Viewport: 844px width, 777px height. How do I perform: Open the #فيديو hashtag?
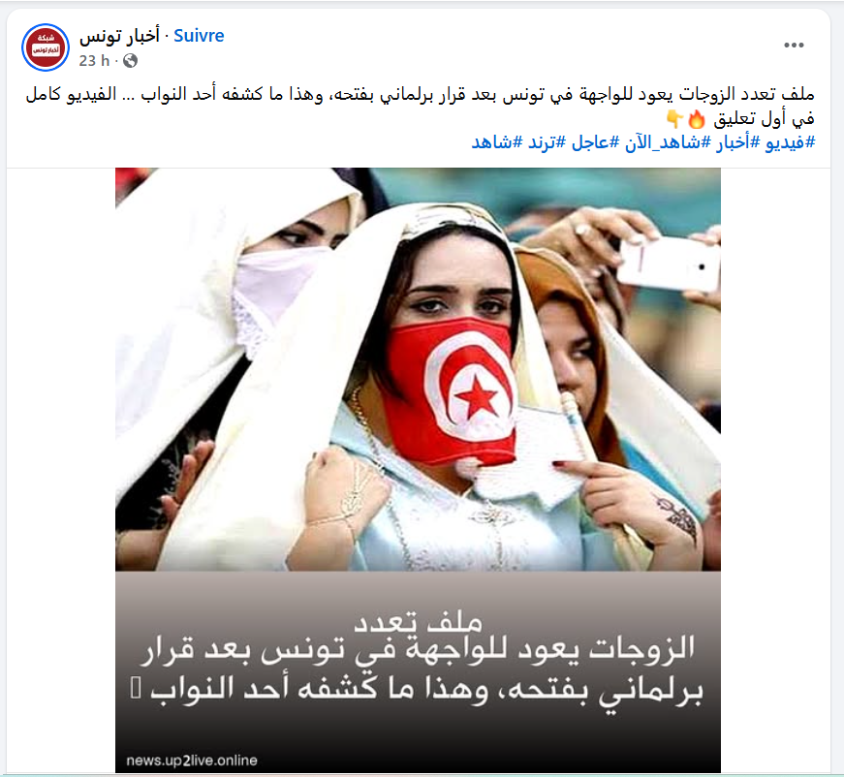[x=790, y=142]
